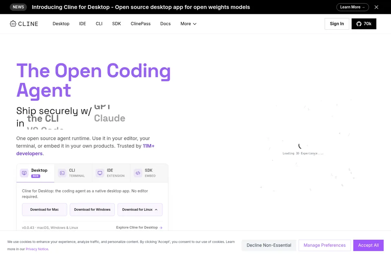Open Manage Preferences for cookies
Viewport: 391px width, 260px height.
coord(325,245)
